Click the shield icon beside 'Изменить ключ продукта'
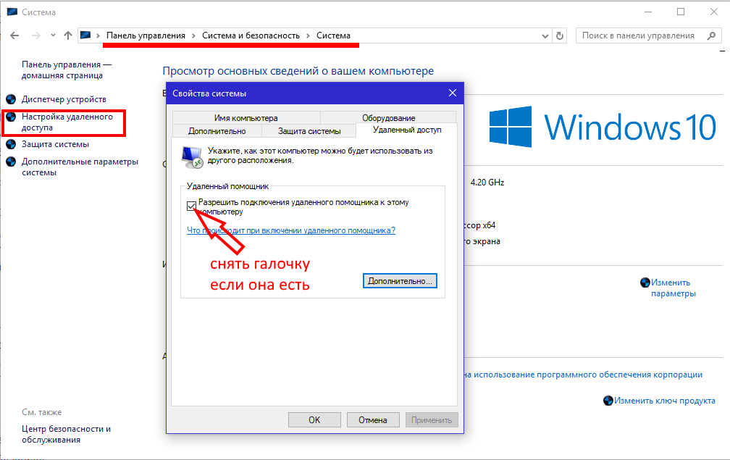730x460 pixels. [x=608, y=401]
